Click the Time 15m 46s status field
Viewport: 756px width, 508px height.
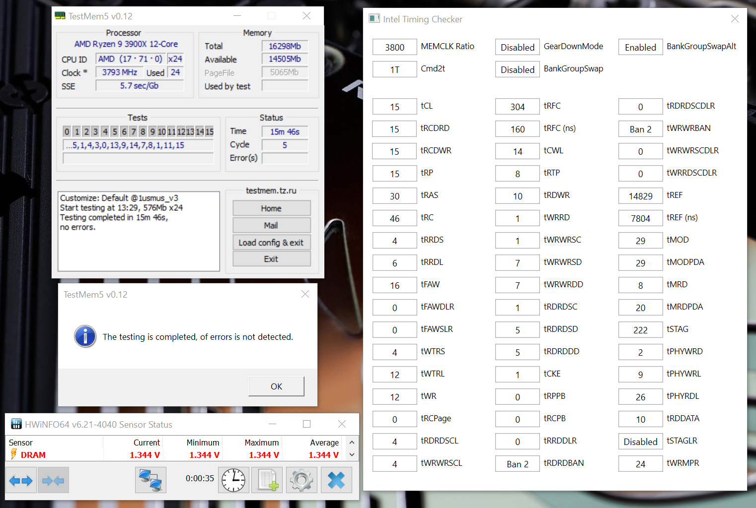pyautogui.click(x=285, y=131)
